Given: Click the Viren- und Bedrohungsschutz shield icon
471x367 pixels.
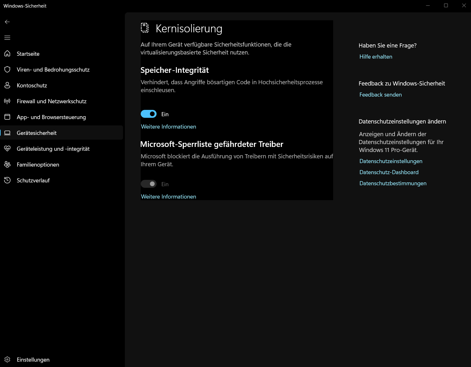Looking at the screenshot, I should (x=7, y=69).
